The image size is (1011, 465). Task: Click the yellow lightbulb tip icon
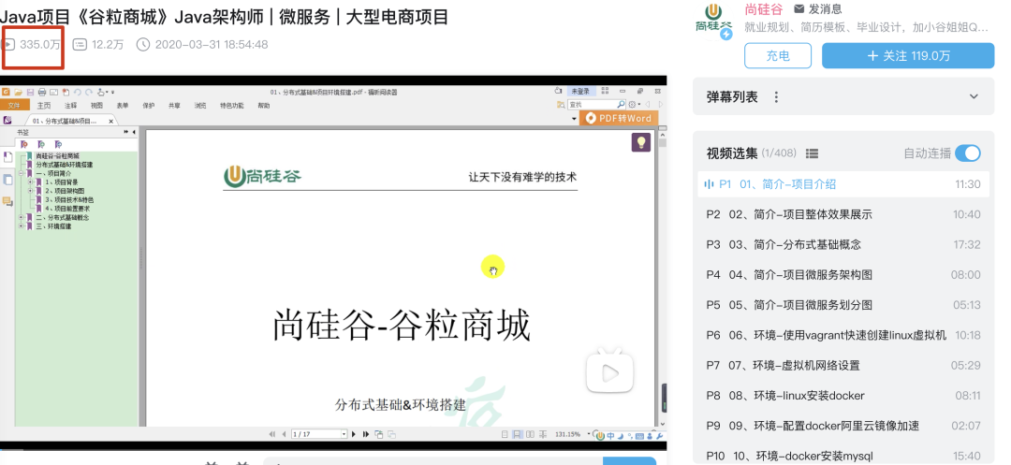pyautogui.click(x=641, y=142)
